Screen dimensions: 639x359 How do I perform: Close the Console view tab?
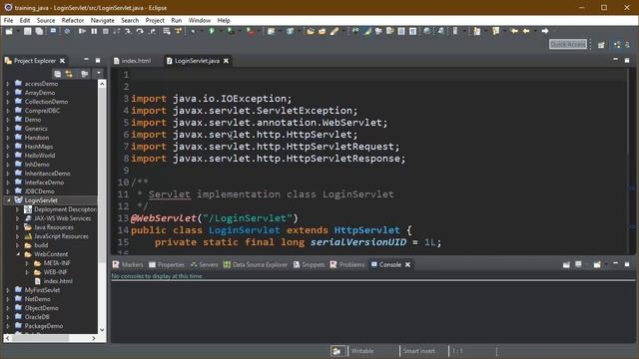pos(407,265)
